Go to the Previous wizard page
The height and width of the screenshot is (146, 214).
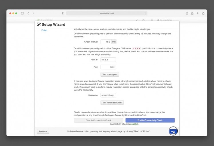(x=43, y=131)
